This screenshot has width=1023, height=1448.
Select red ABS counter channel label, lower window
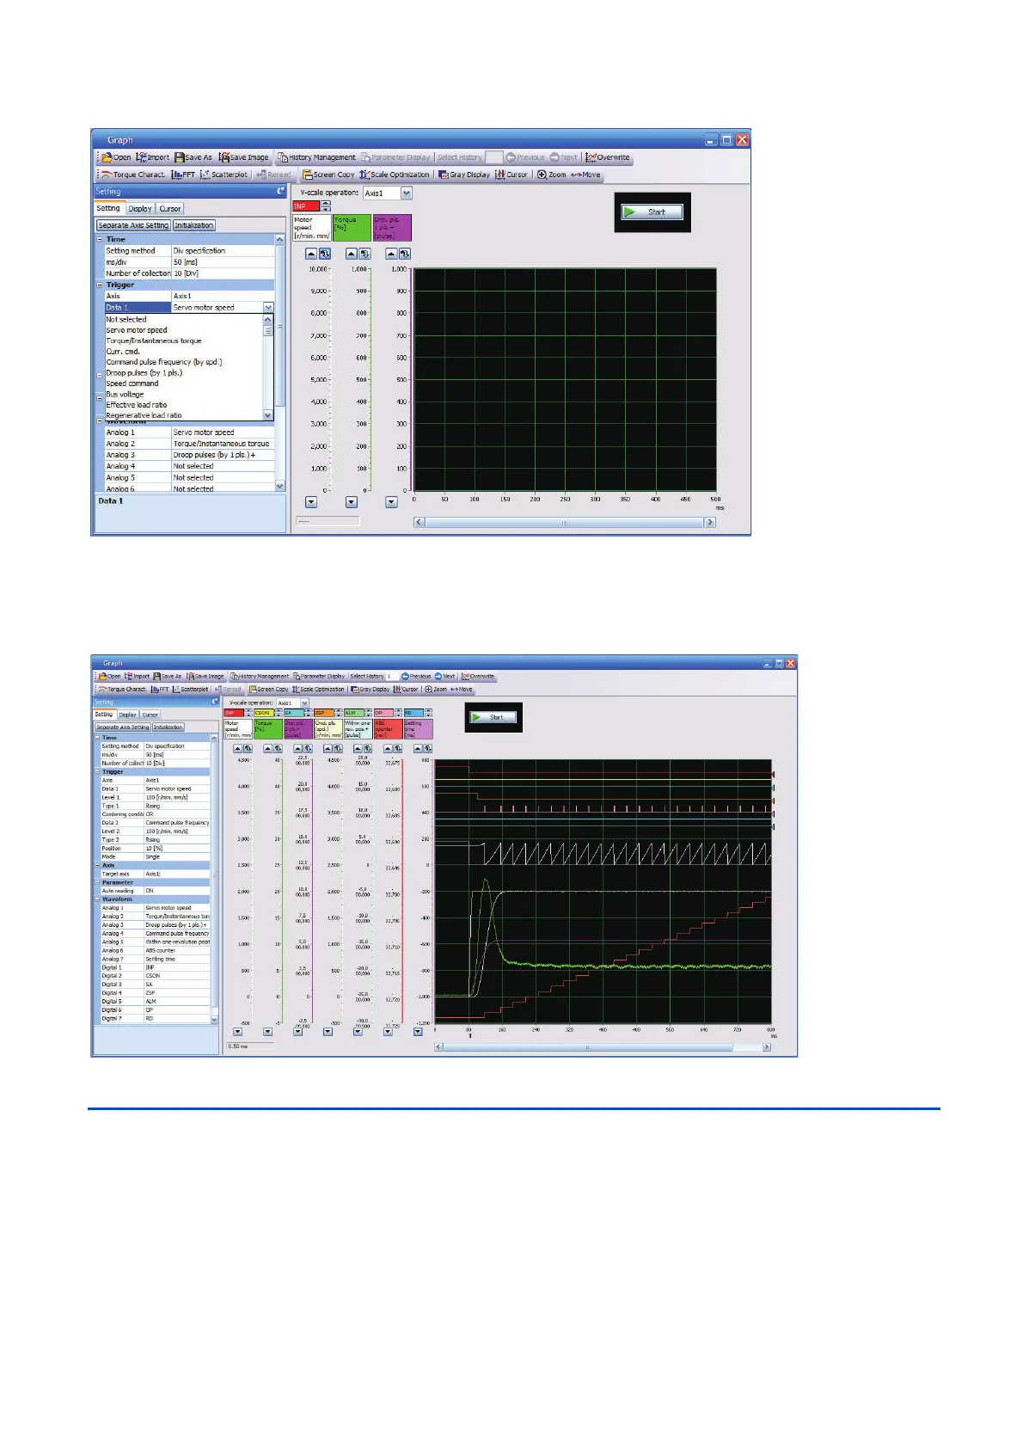coord(388,729)
